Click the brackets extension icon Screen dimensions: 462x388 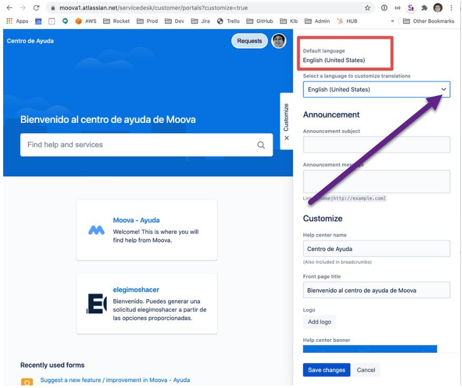397,8
